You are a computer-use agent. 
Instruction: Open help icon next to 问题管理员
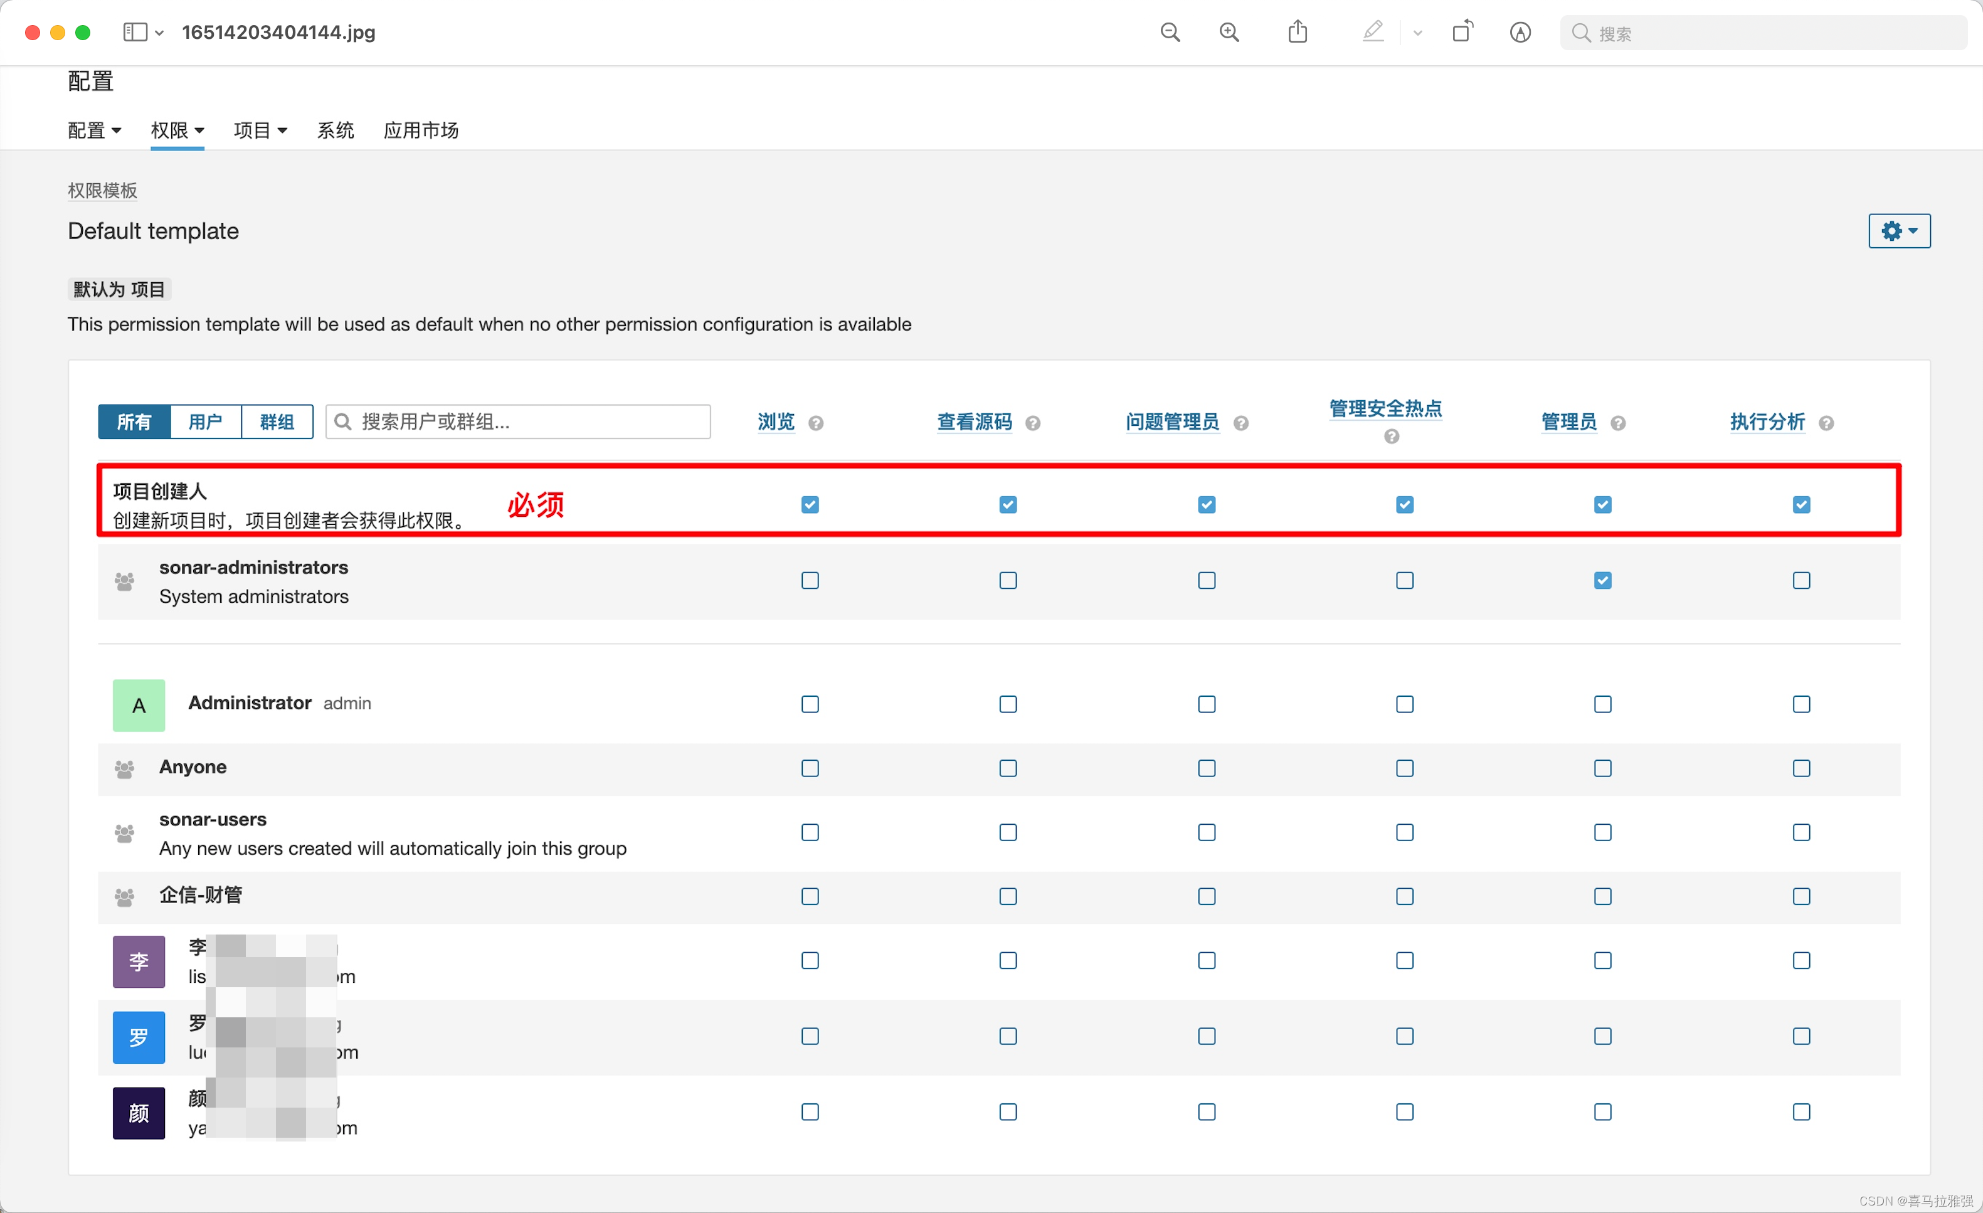pyautogui.click(x=1241, y=423)
